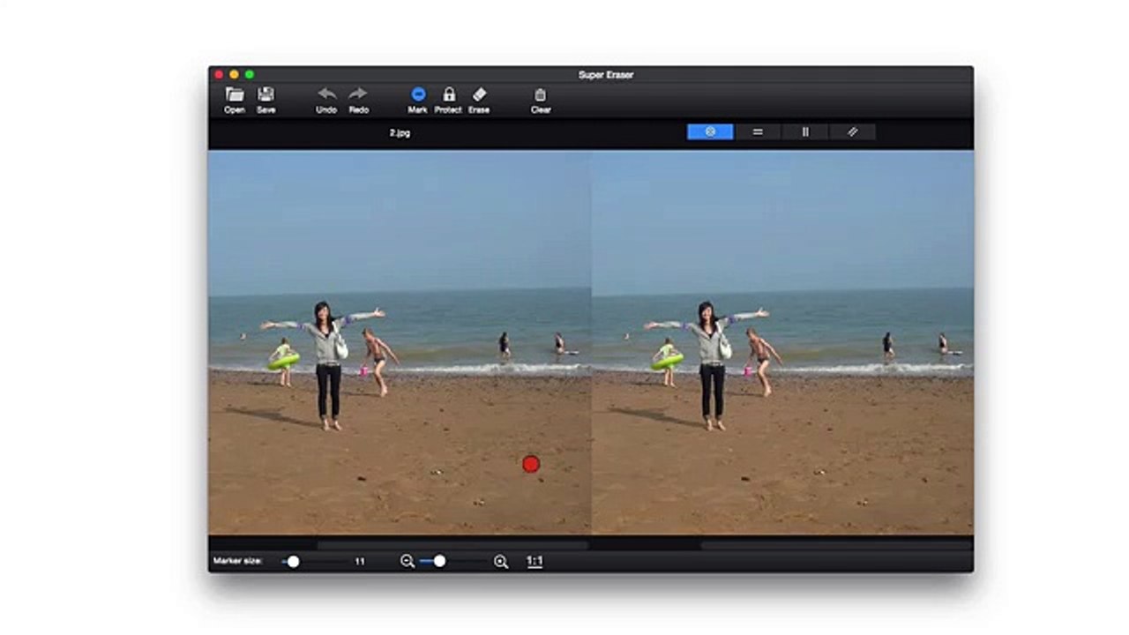Click the right pane horizontal scrollbar
Screen dimensions: 1129x635
(836, 545)
